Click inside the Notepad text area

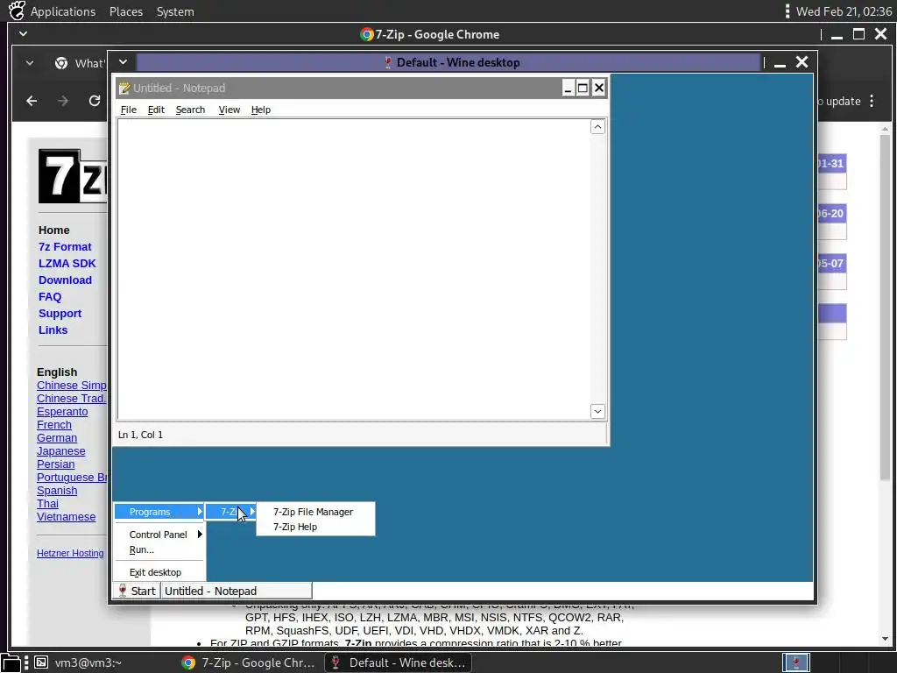tap(354, 269)
